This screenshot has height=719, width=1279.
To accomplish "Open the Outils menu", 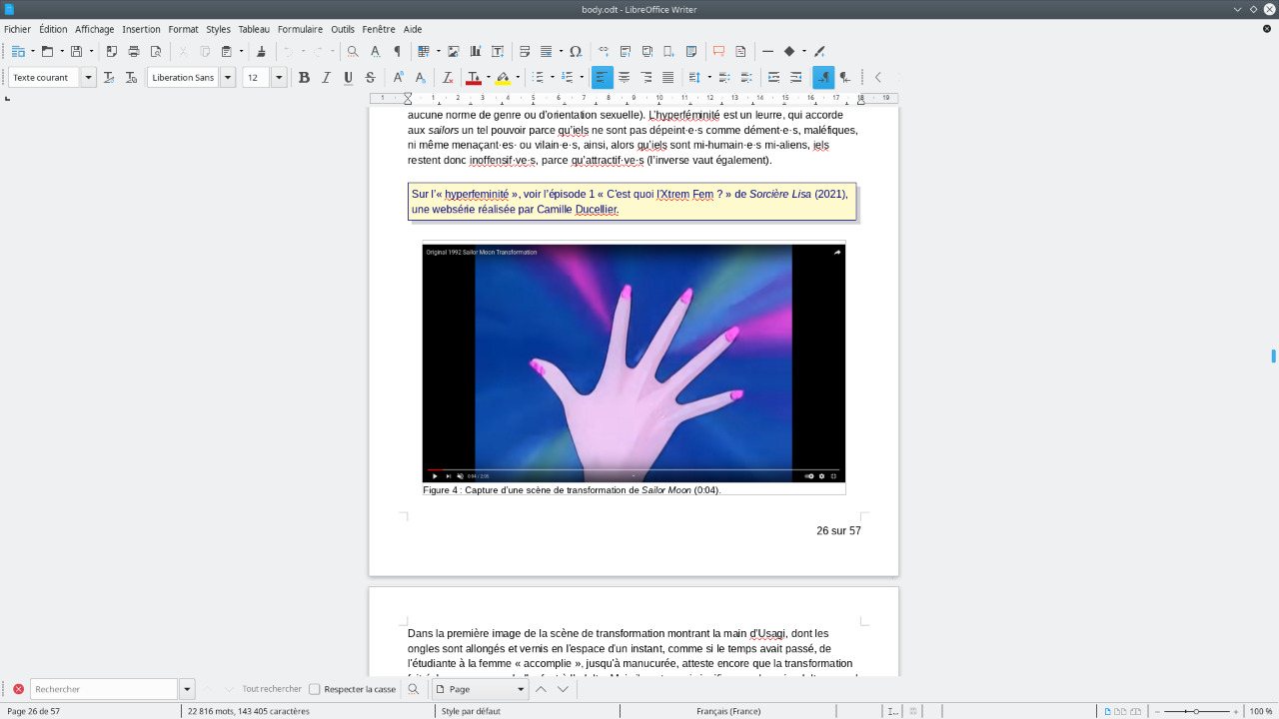I will tap(343, 29).
